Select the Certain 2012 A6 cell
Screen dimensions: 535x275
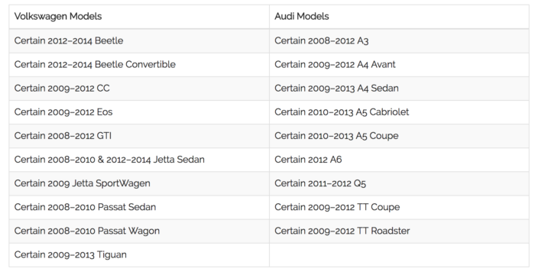pyautogui.click(x=399, y=160)
